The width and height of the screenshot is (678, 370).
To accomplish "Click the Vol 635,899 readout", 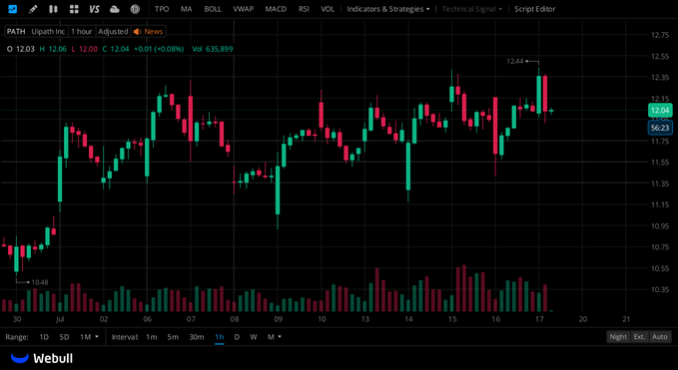I will [213, 49].
